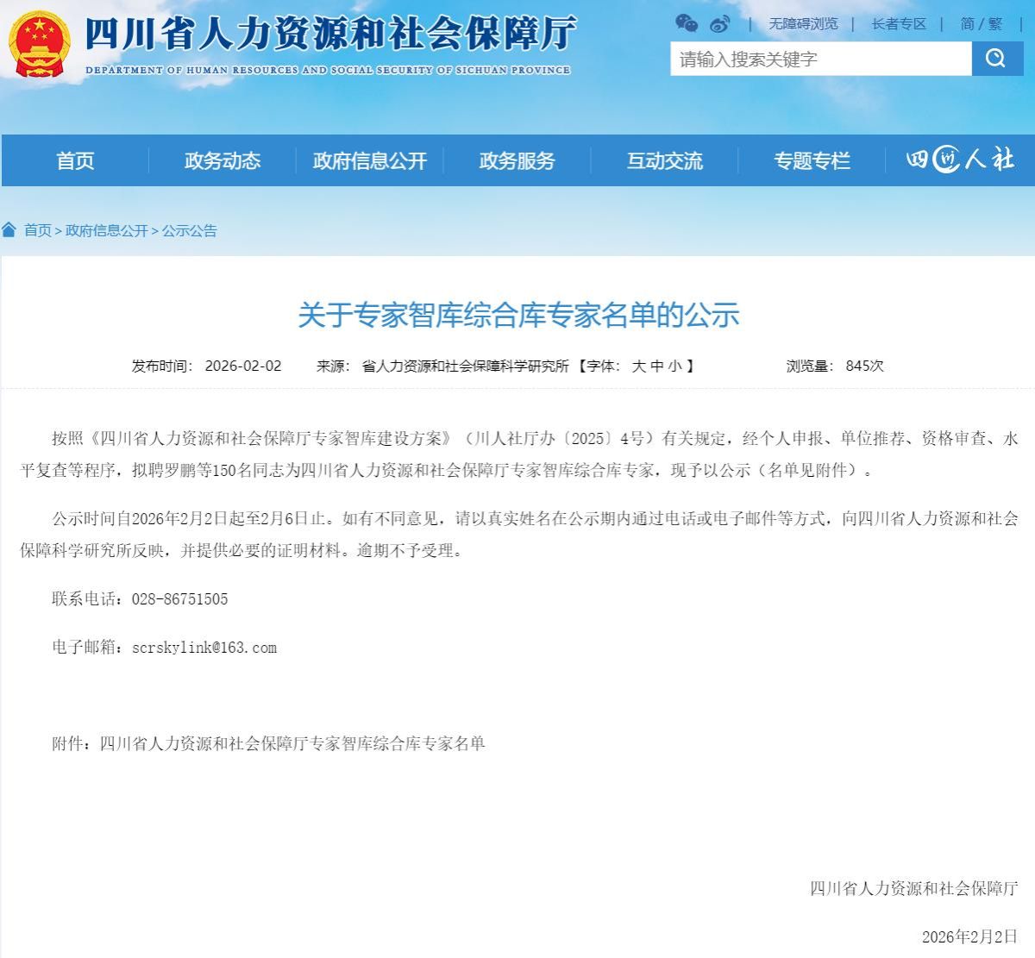This screenshot has height=958, width=1035.
Task: Switch language with 简/繁 link
Action: [982, 24]
